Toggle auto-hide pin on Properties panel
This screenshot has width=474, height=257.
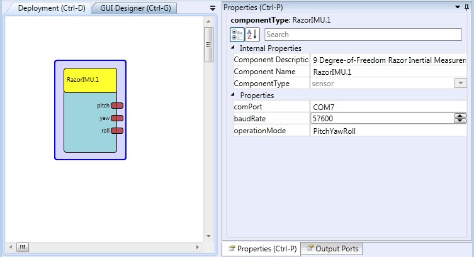click(x=466, y=8)
